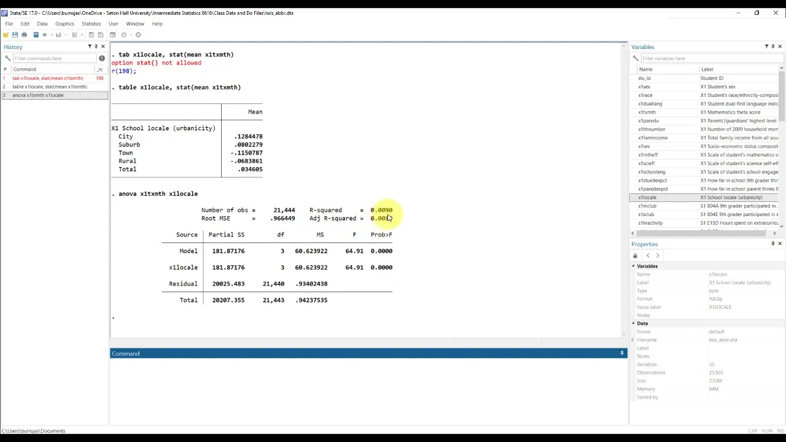Print results using the printer icon
Viewport: 786px width, 442px height.
(24, 34)
